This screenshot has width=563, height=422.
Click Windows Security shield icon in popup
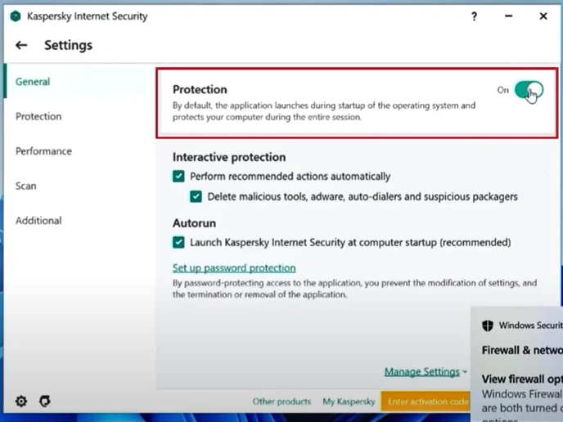(x=487, y=325)
